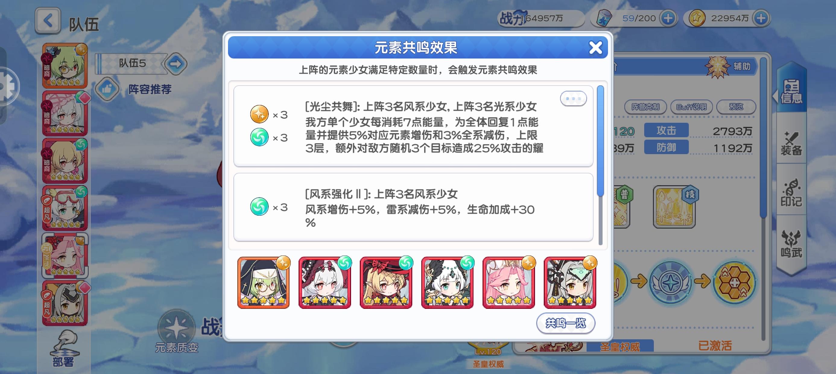Expand details with the three-dots button
Viewport: 836px width, 374px height.
tap(573, 98)
